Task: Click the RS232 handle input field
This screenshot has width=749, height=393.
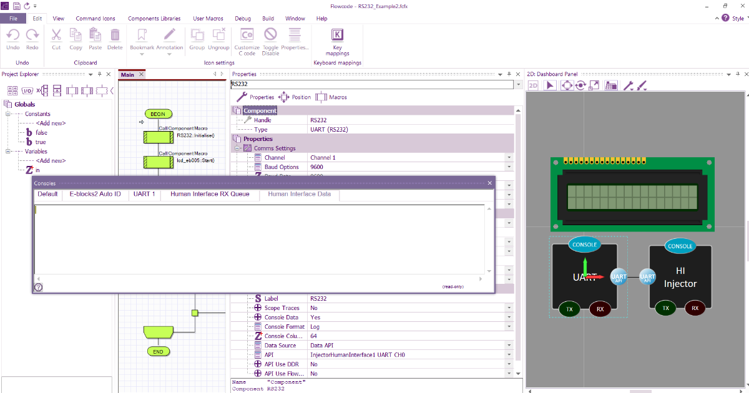Action: coord(374,119)
